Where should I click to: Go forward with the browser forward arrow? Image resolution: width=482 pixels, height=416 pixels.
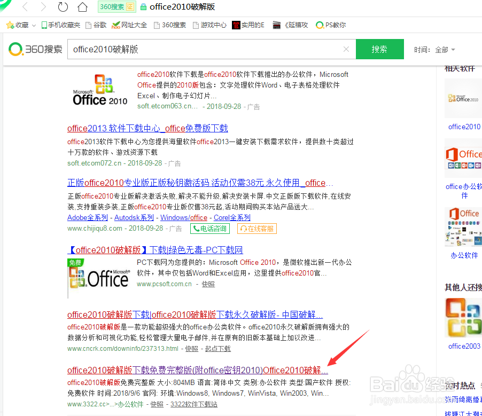pyautogui.click(x=43, y=6)
